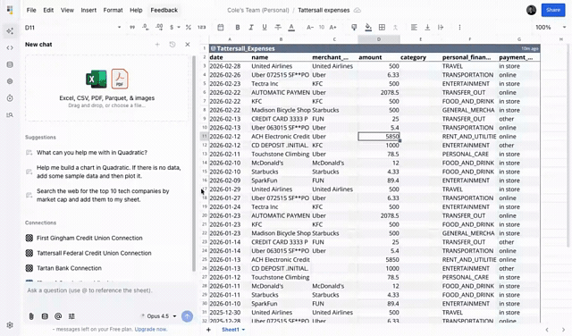Click the format painter icon
This screenshot has height=336, width=572.
point(354,28)
